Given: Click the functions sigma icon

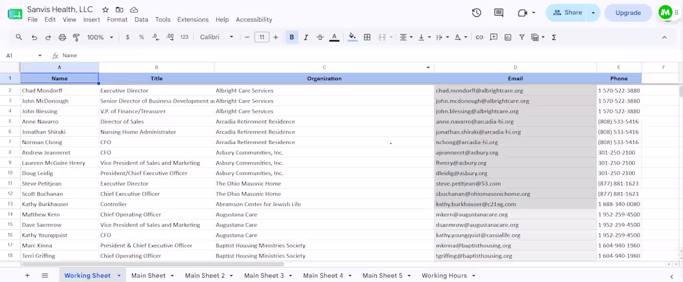Looking at the screenshot, I should (x=554, y=37).
